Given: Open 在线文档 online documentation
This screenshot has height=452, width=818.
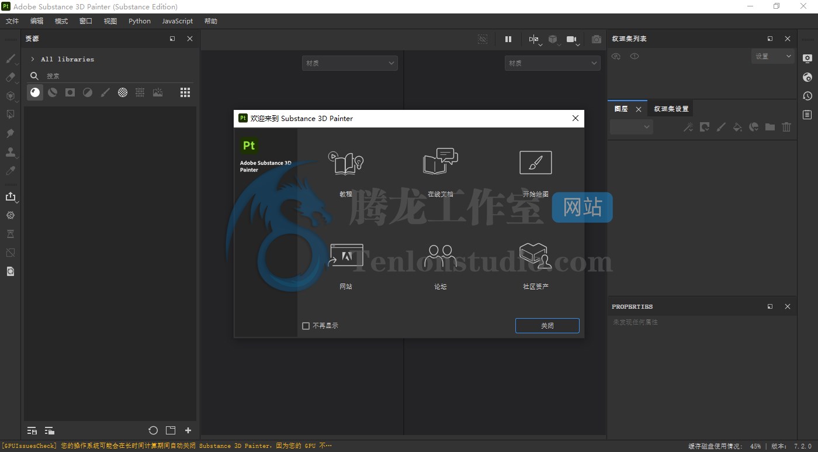Looking at the screenshot, I should click(441, 171).
